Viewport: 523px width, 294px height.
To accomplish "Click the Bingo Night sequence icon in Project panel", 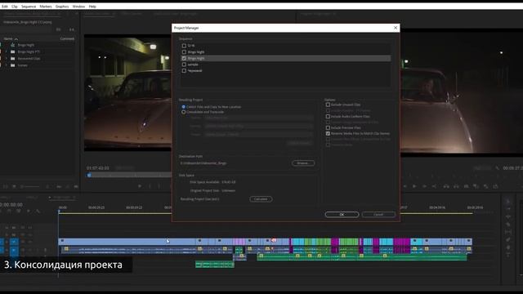I will (13, 45).
